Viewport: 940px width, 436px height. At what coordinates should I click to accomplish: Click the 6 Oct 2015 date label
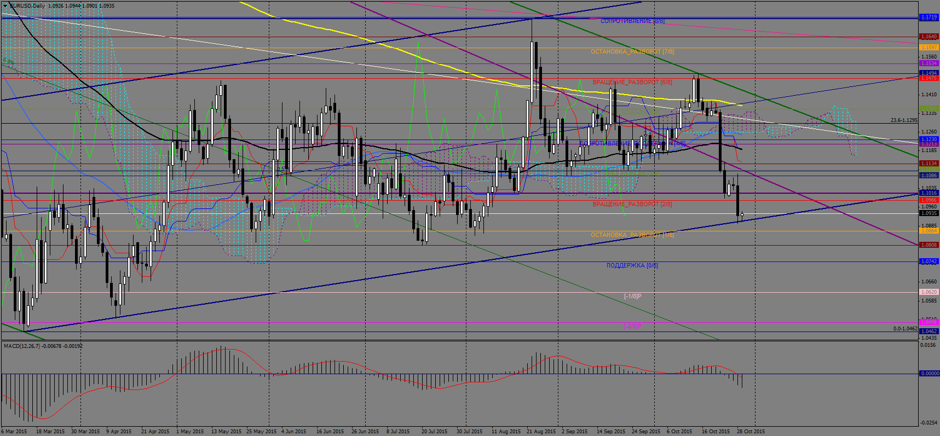679,432
